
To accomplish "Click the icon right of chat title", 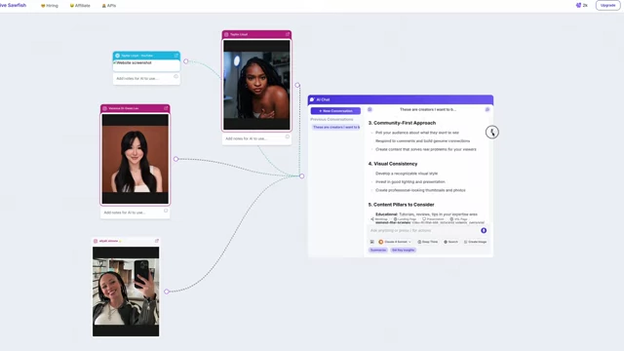I will [487, 109].
